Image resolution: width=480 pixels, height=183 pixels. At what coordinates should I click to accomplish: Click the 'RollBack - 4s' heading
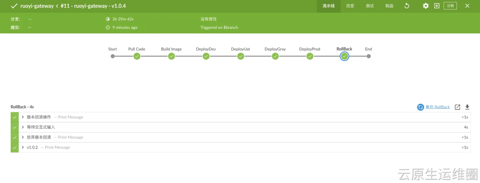tap(22, 107)
